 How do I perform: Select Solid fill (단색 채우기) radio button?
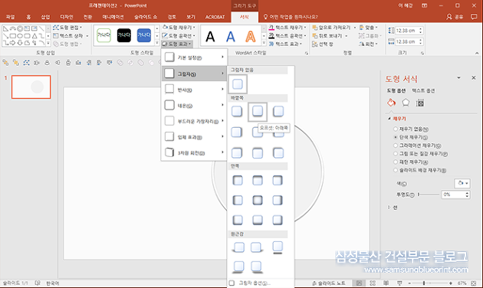pyautogui.click(x=396, y=137)
